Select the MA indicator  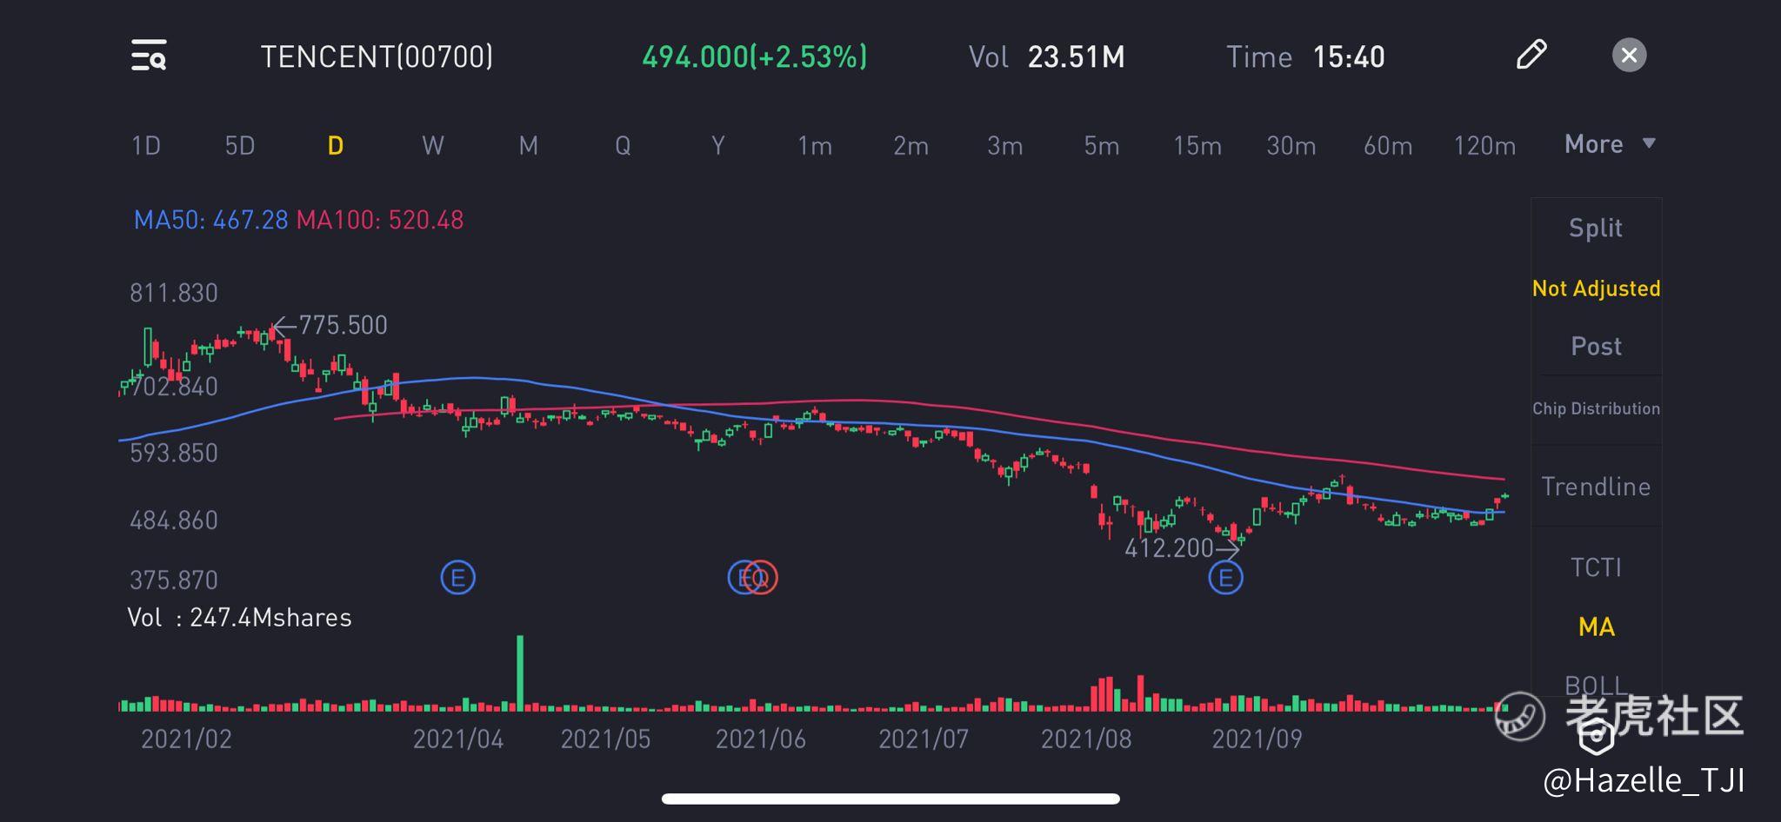click(1597, 626)
